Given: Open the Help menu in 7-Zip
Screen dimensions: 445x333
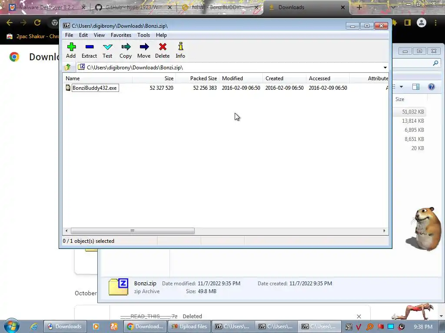Looking at the screenshot, I should pyautogui.click(x=161, y=35).
